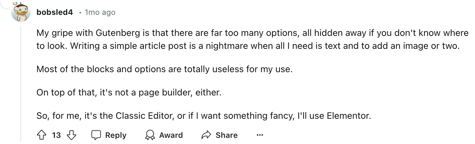Viewport: 475px width, 144px height.
Task: Click the "Most of the blocks" sentence
Action: coord(164,69)
